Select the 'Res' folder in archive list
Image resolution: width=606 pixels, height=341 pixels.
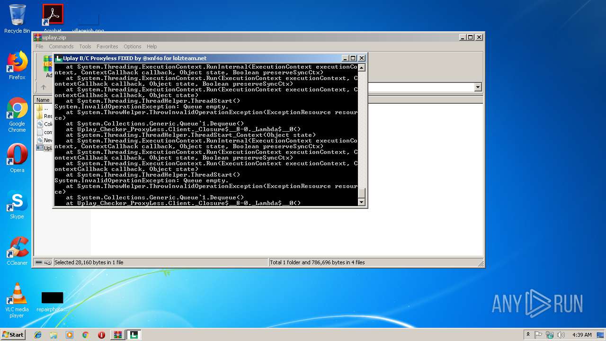[44, 116]
